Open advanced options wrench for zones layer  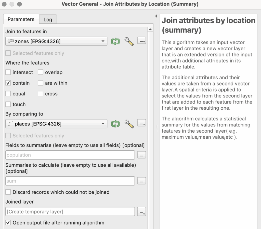(x=129, y=41)
